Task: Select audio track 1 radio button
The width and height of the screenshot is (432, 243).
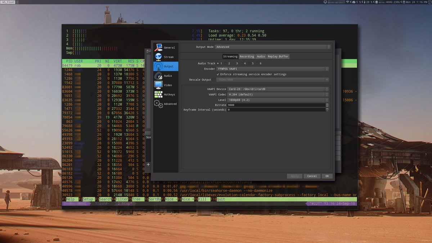Action: pos(218,63)
